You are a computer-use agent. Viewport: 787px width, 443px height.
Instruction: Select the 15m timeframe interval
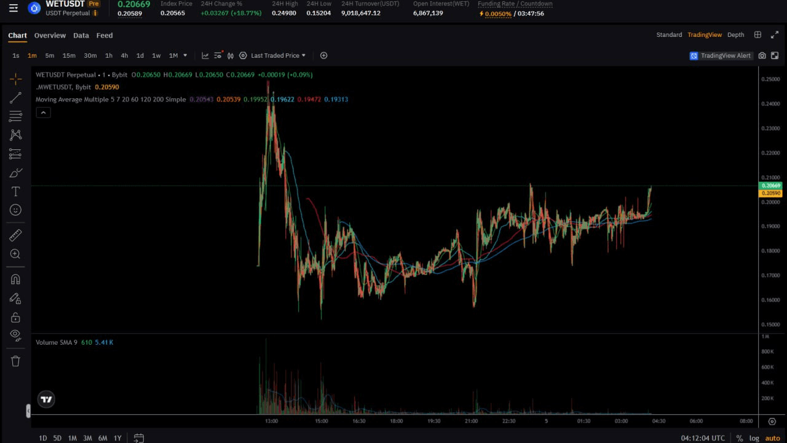point(69,55)
